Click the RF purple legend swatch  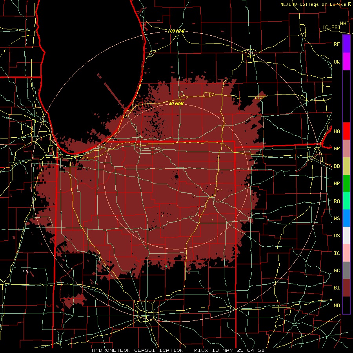click(346, 44)
